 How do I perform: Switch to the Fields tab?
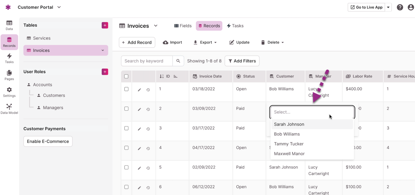pyautogui.click(x=183, y=26)
